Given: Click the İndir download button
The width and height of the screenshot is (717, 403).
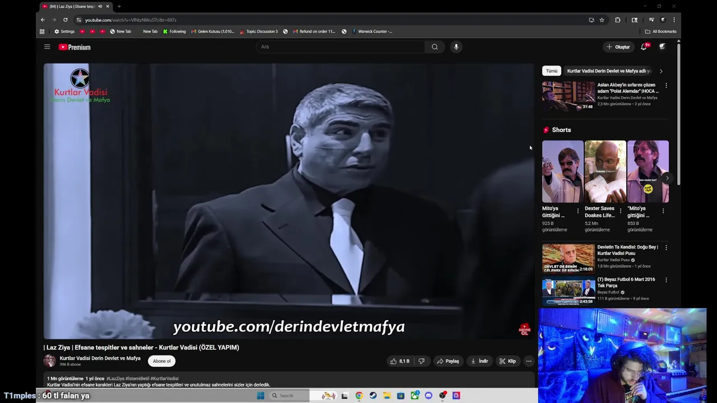Looking at the screenshot, I should point(479,361).
